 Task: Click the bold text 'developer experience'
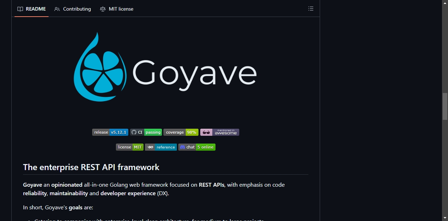(x=128, y=193)
